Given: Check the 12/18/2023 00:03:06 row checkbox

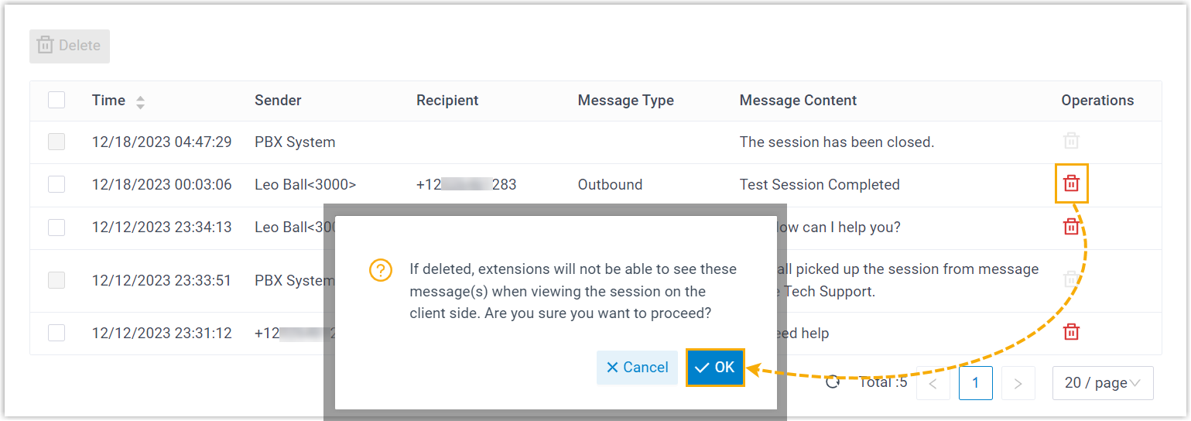Looking at the screenshot, I should coord(56,184).
